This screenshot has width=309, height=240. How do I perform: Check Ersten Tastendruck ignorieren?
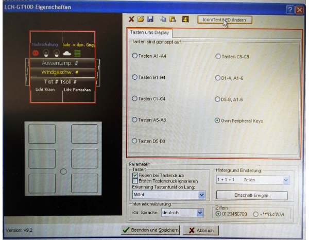[x=135, y=181]
